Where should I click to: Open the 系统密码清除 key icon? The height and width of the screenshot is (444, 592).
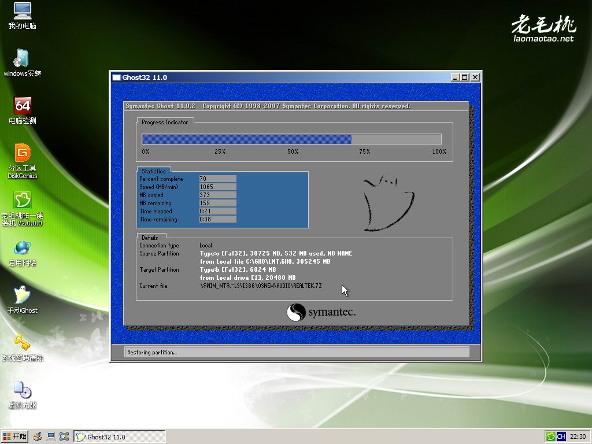tap(22, 343)
